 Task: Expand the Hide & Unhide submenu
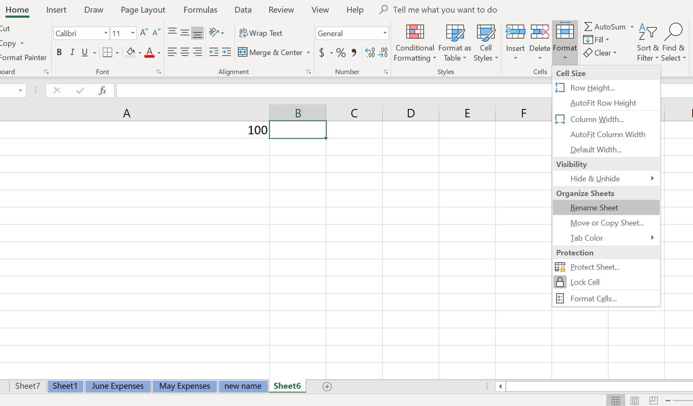coord(606,179)
